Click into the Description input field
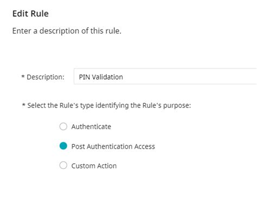Viewport: 257px width, 198px height. coord(165,76)
